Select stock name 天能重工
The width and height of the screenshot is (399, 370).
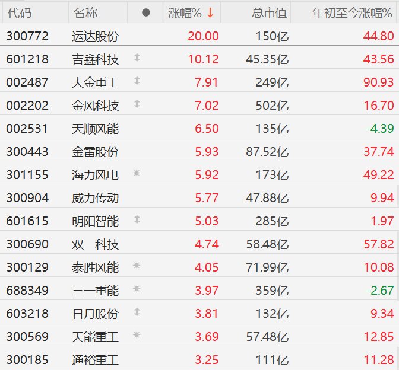click(x=95, y=337)
